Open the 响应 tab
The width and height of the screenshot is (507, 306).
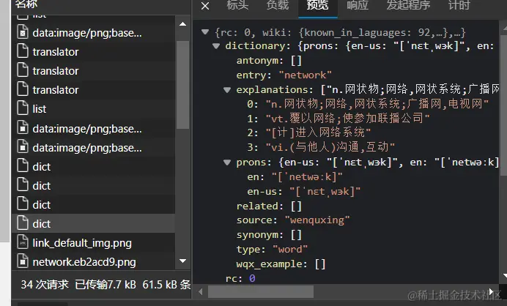pos(358,5)
